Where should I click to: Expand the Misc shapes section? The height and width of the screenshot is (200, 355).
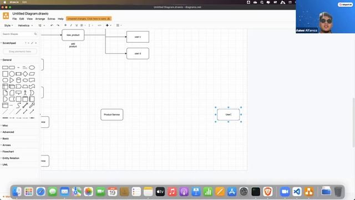[x=4, y=126]
